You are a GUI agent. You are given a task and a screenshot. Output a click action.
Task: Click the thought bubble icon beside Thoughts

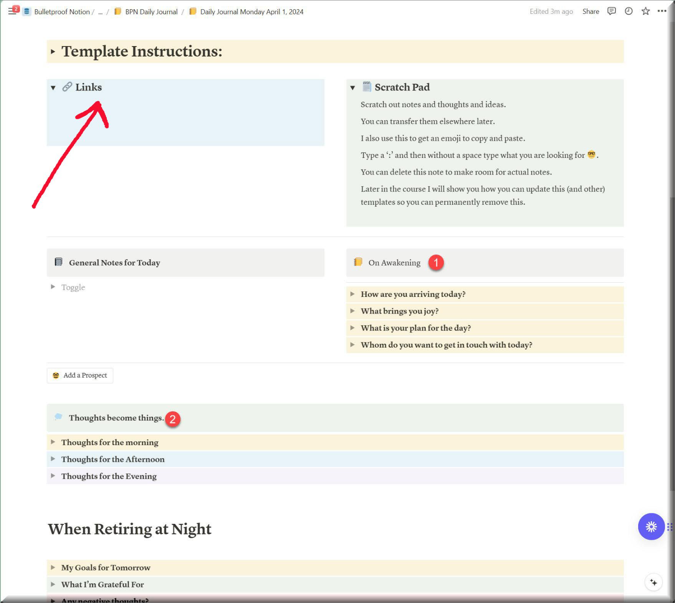point(59,417)
